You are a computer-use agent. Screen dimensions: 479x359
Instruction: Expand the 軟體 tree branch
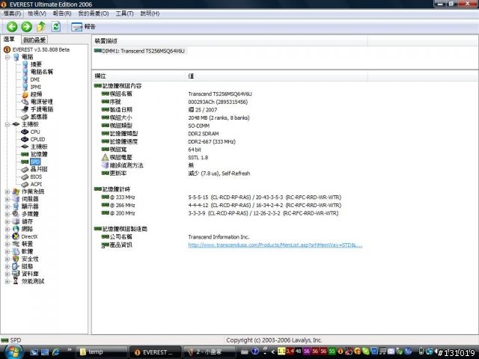7,251
